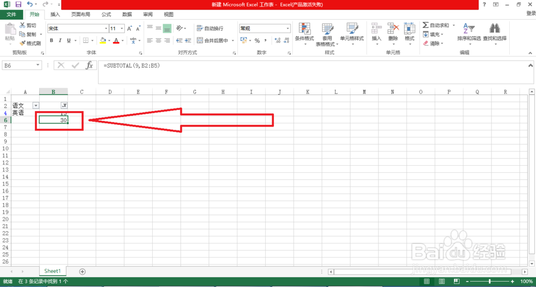The height and width of the screenshot is (287, 536).
Task: Open Sort and Filter (排序和筛选)
Action: pos(469,34)
